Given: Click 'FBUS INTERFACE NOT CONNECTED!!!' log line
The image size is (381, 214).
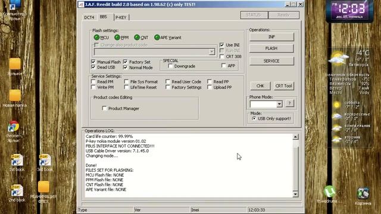Looking at the screenshot, I should pyautogui.click(x=120, y=146).
